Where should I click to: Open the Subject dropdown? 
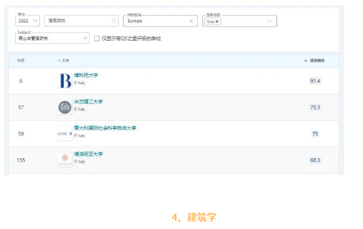[52, 38]
